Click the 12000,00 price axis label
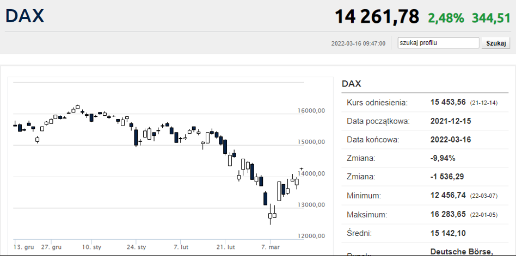This screenshot has width=516, height=256. pyautogui.click(x=312, y=236)
